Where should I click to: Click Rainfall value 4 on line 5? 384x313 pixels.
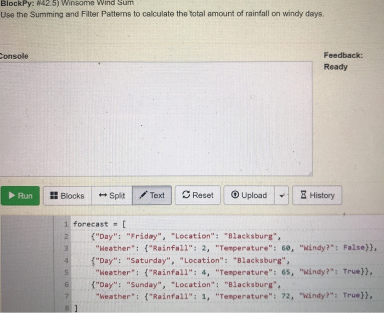pos(204,272)
